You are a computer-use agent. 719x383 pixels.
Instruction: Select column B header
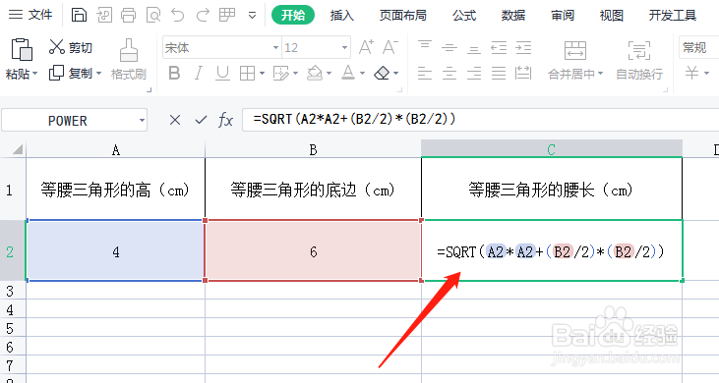coord(313,149)
